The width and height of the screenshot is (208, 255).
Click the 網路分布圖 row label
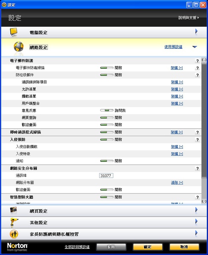[25, 182]
